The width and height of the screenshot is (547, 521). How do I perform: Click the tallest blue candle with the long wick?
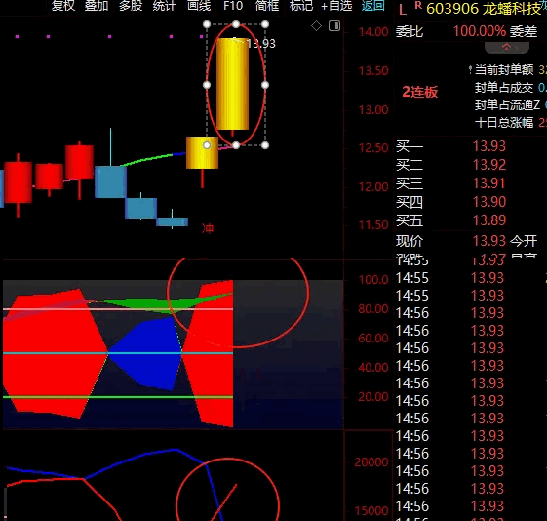(x=110, y=181)
